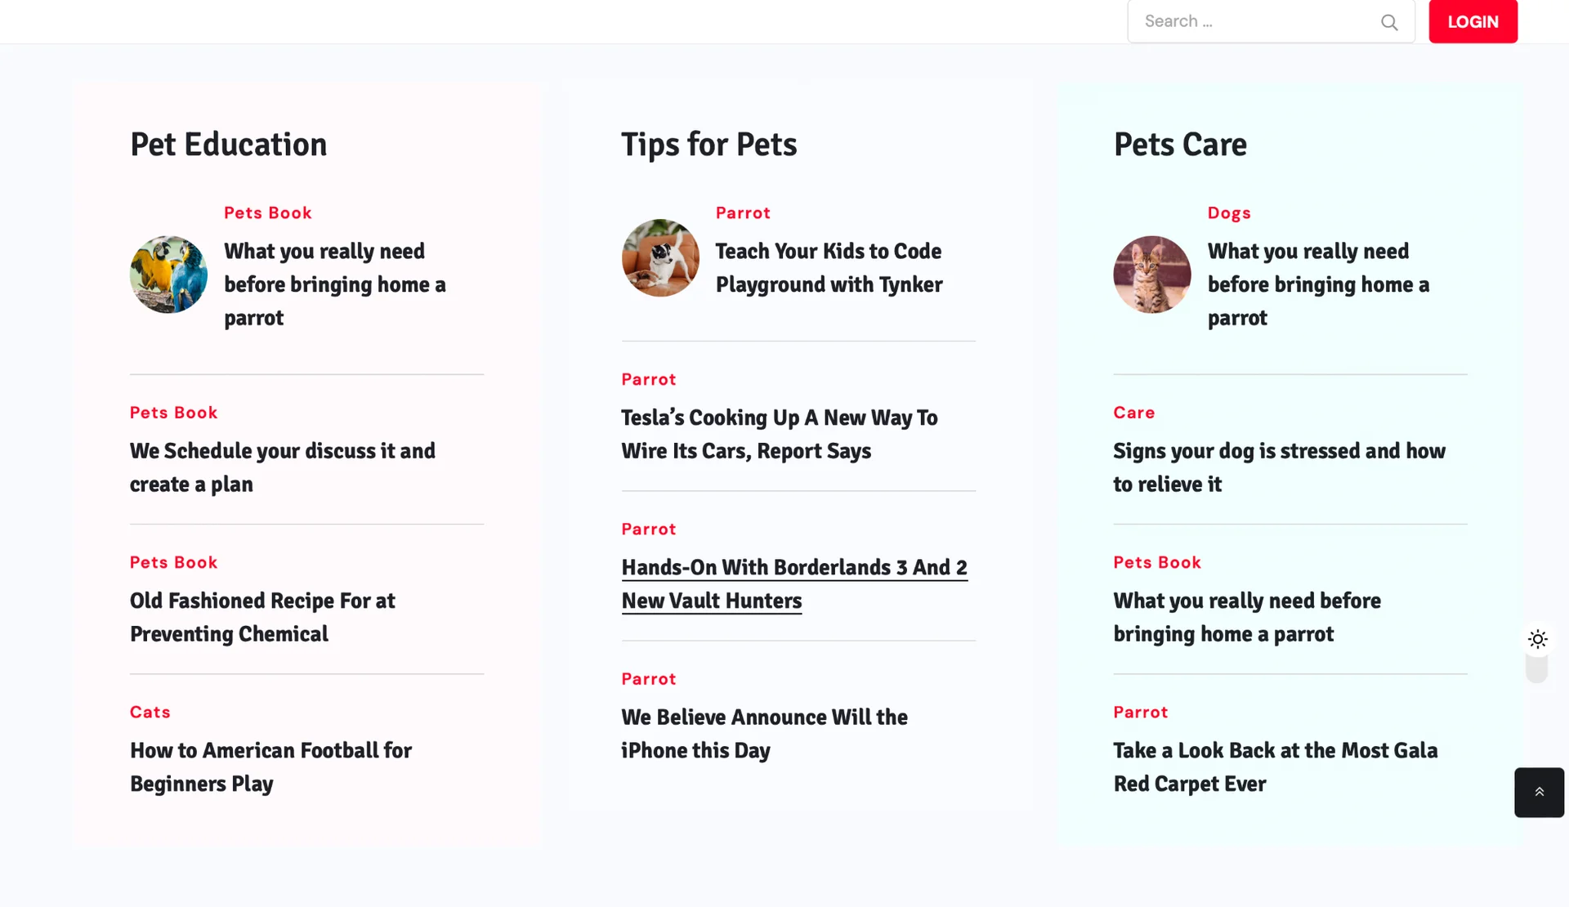Screen dimensions: 1569x907
Task: Open 'Tesla's Cooking Up A New Way' article
Action: coord(780,434)
